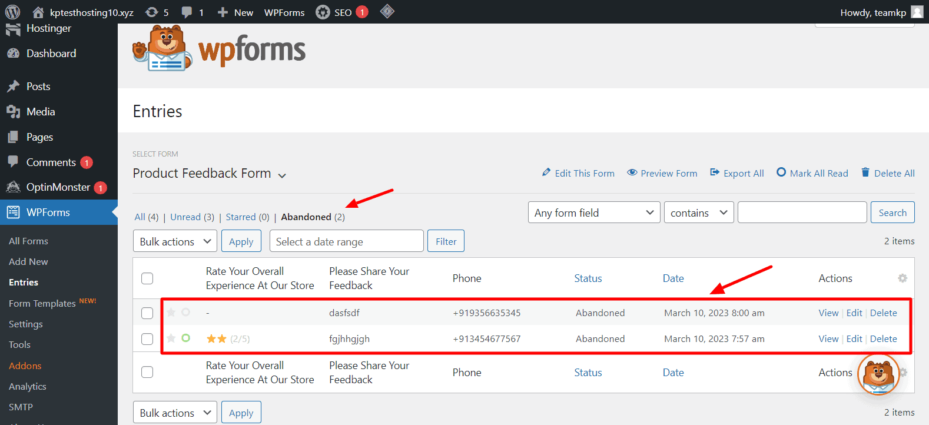Click the Export All arrow icon
The height and width of the screenshot is (425, 929).
click(715, 172)
